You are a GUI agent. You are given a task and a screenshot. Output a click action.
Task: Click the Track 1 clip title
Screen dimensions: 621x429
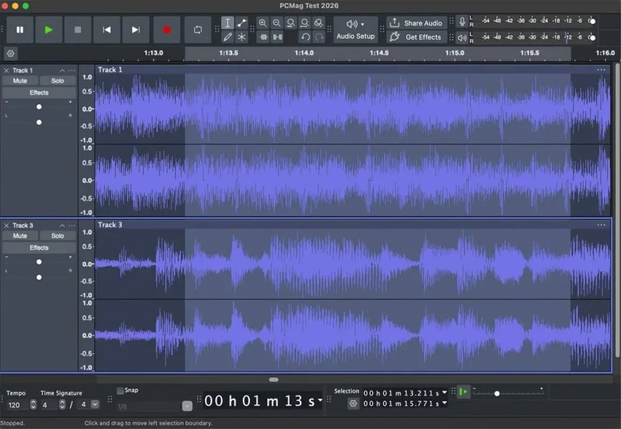click(x=110, y=70)
